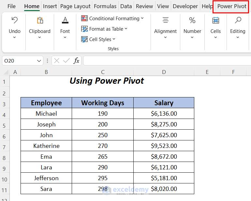Click the Working Days header cell
Screen dimensions: 251x201
click(x=103, y=103)
